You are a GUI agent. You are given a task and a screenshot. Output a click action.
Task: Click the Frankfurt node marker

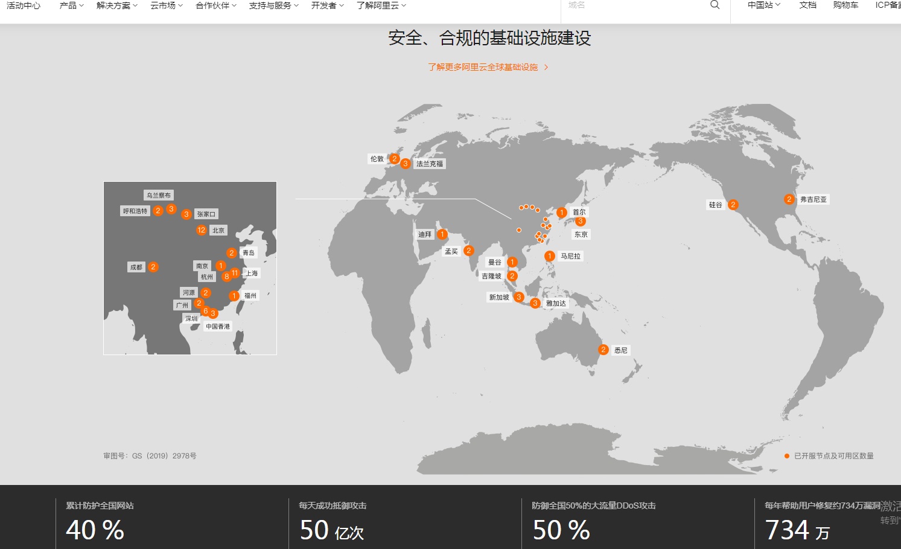tap(406, 164)
